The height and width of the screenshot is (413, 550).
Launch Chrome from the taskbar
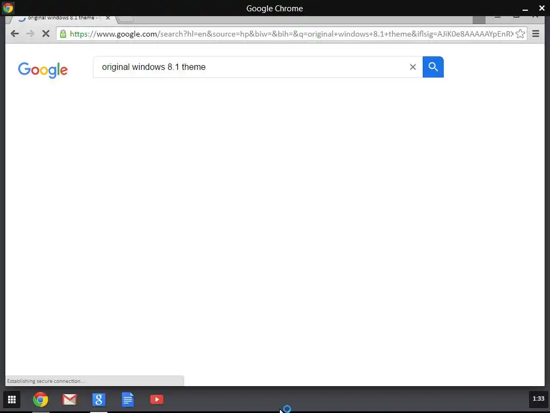tap(41, 400)
